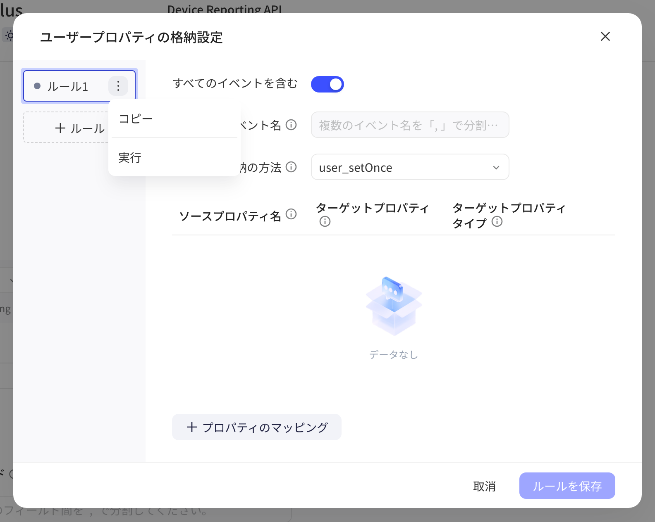Choose コピー from the rule context menu
This screenshot has height=522, width=655.
(175, 119)
